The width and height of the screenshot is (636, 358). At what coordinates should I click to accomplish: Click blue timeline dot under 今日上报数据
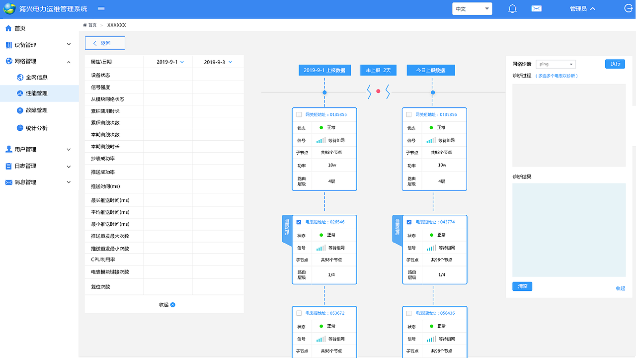(433, 92)
